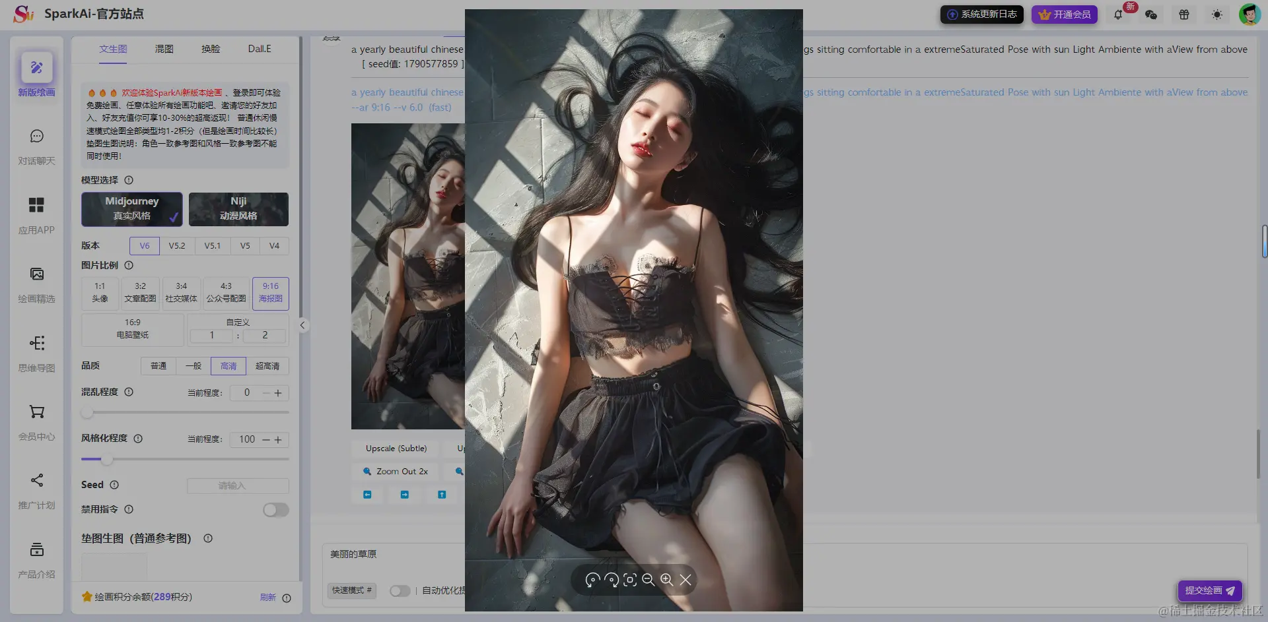Enable the 禁用指令 switch
Viewport: 1268px width, 622px height.
pos(275,509)
